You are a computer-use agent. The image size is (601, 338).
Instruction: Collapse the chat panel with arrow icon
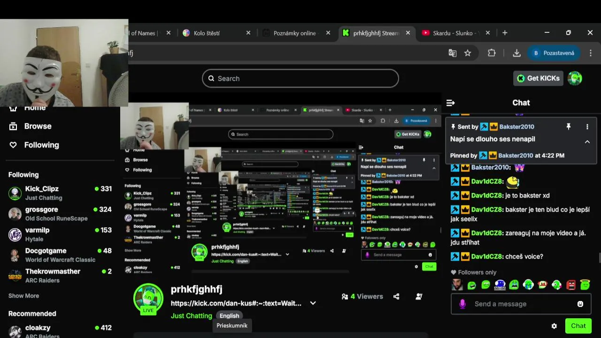point(450,103)
